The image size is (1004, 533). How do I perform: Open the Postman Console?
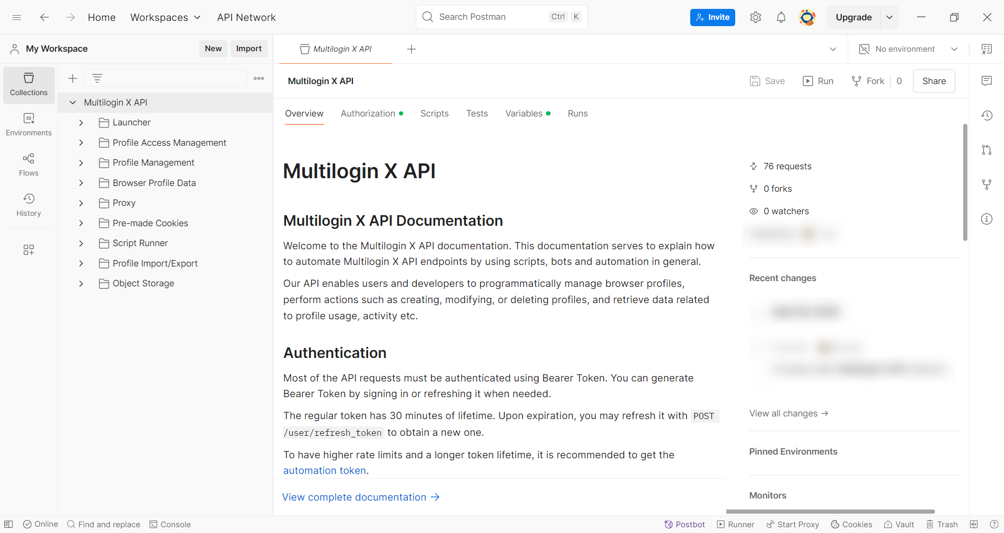coord(170,524)
